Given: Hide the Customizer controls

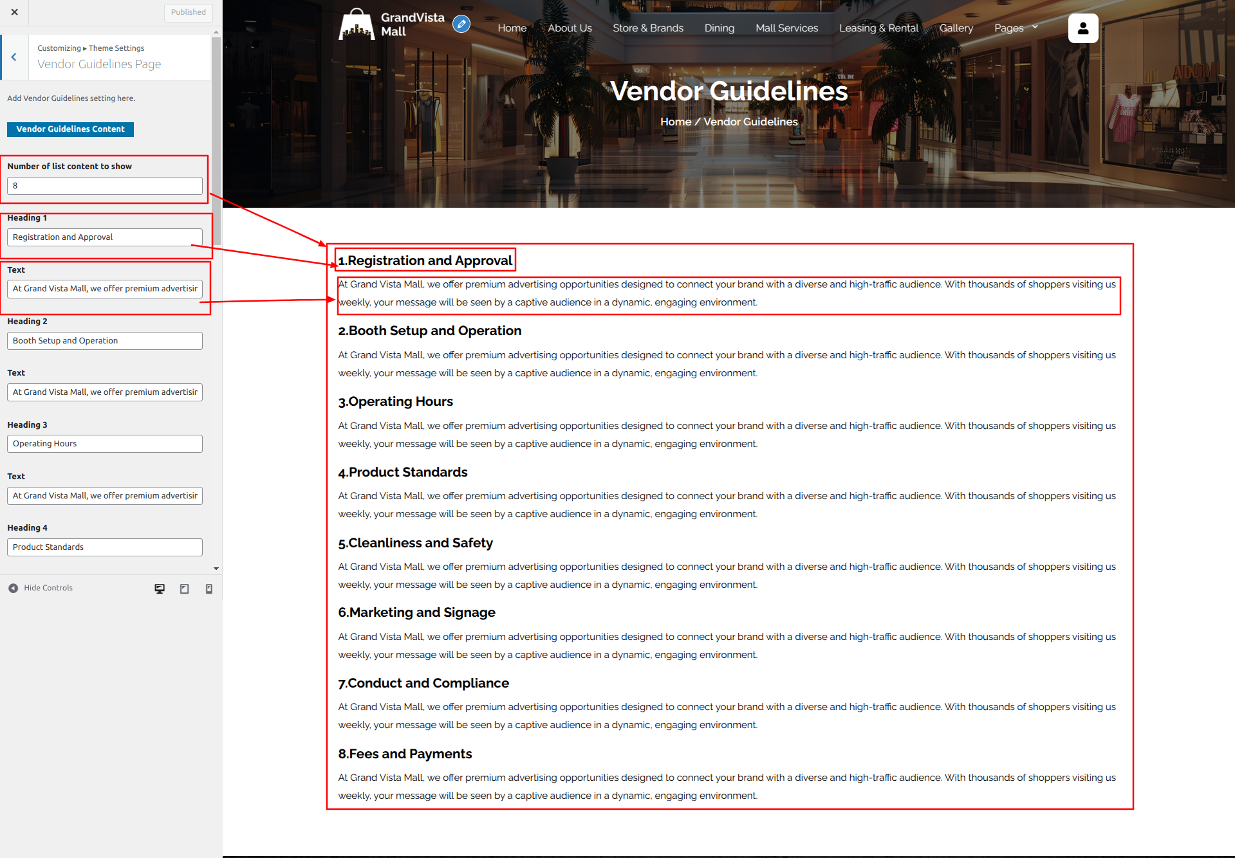Looking at the screenshot, I should pyautogui.click(x=41, y=588).
